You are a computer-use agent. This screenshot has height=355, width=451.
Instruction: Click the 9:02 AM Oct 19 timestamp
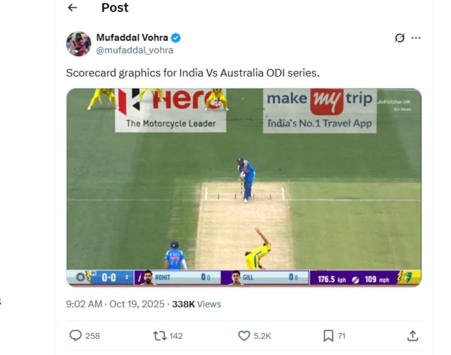[x=115, y=304]
